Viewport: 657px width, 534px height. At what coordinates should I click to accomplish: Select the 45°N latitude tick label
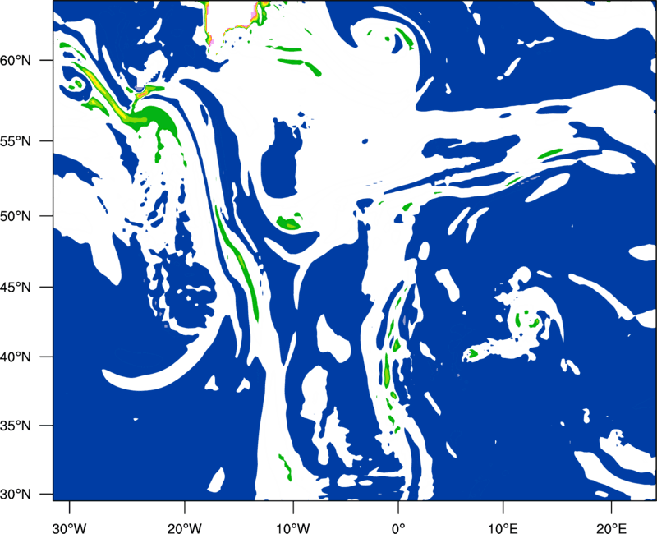click(x=16, y=287)
